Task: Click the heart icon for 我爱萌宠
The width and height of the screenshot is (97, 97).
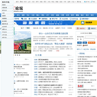Action: (x=40, y=19)
